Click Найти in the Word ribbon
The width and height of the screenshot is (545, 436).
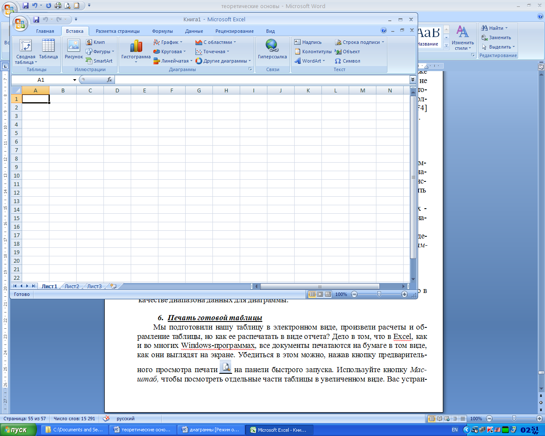click(x=494, y=28)
